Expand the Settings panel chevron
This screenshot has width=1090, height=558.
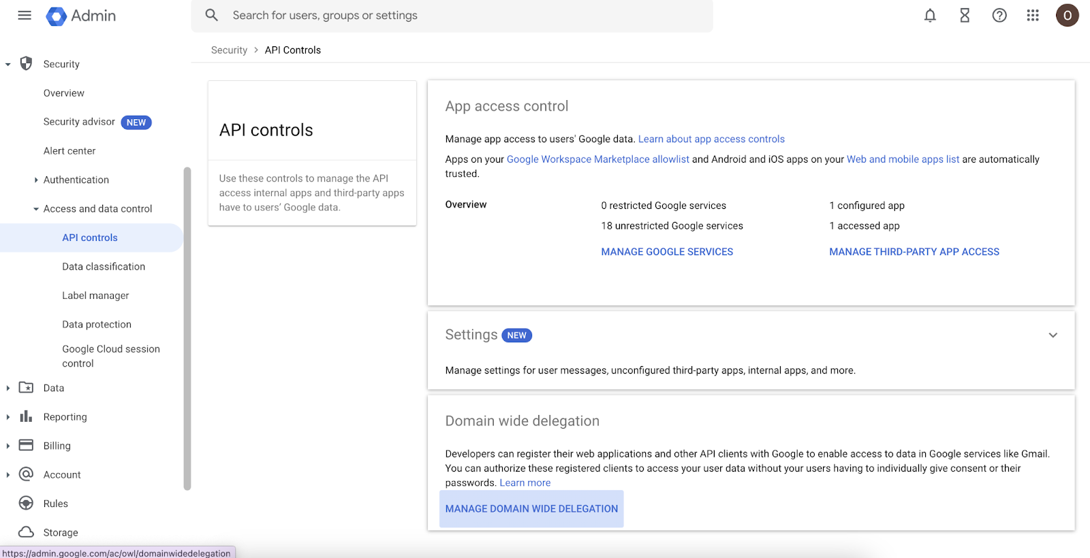pyautogui.click(x=1053, y=335)
